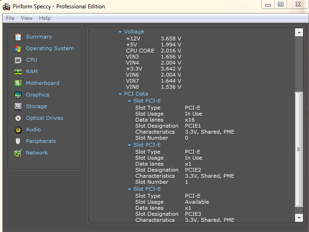Open the File menu
309x232 pixels.
[x=10, y=18]
